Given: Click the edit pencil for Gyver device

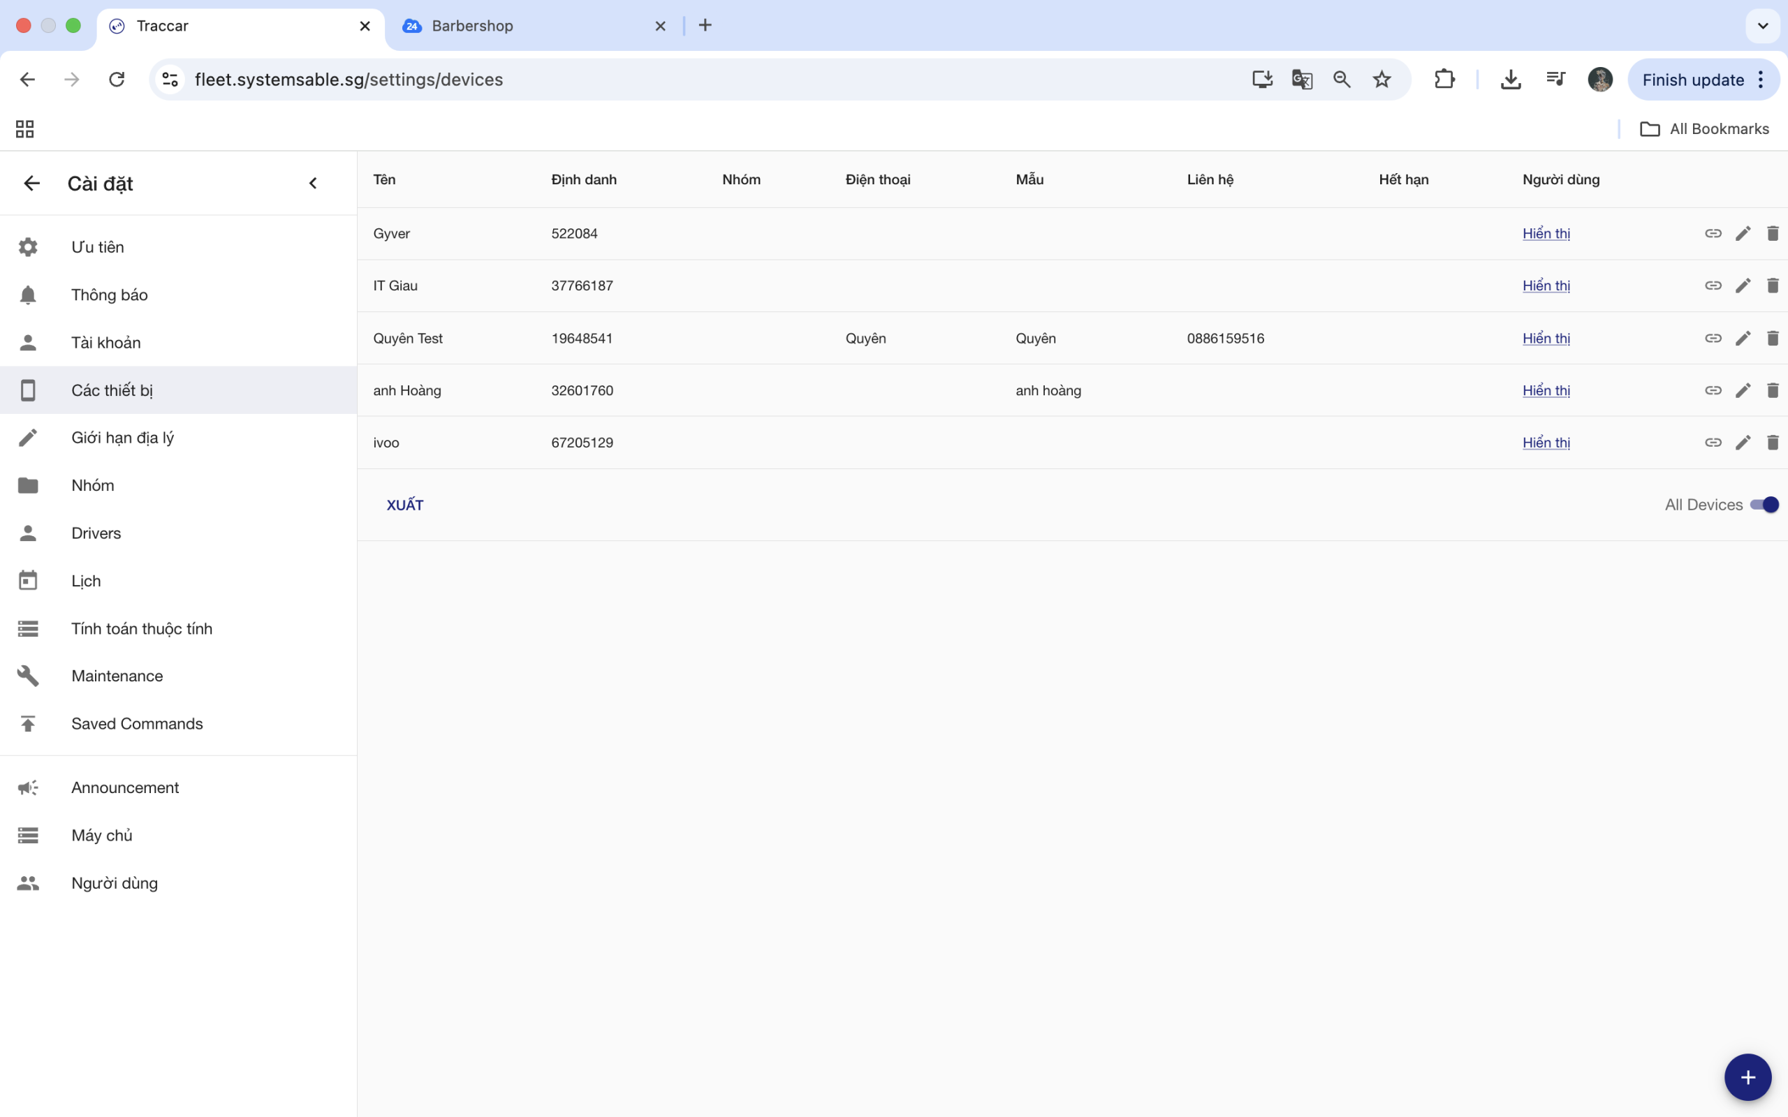Looking at the screenshot, I should 1742,233.
